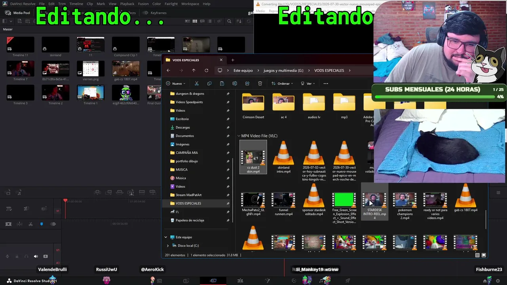This screenshot has width=507, height=285.
Task: Toggle headphones solo icon on track
Action: (x=26, y=256)
